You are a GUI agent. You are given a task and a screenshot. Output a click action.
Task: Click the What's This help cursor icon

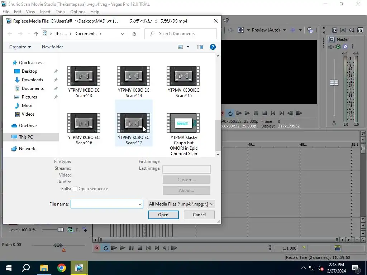pos(226,21)
